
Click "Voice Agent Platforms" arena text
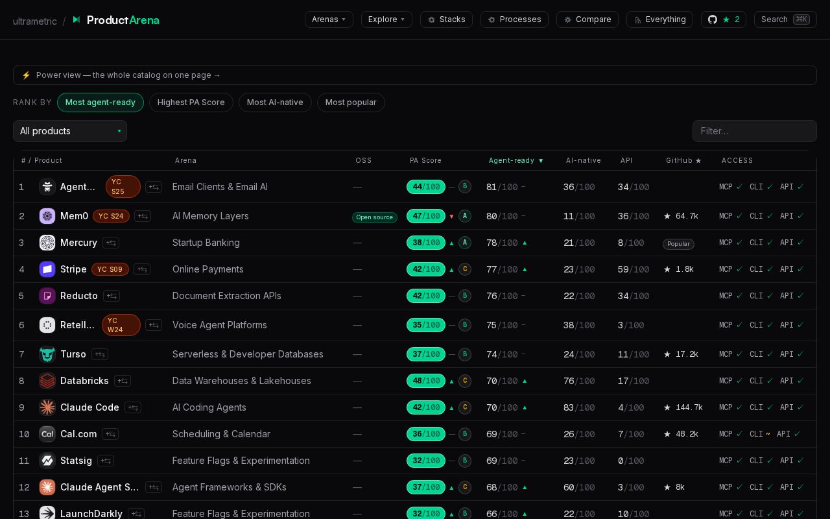[220, 325]
